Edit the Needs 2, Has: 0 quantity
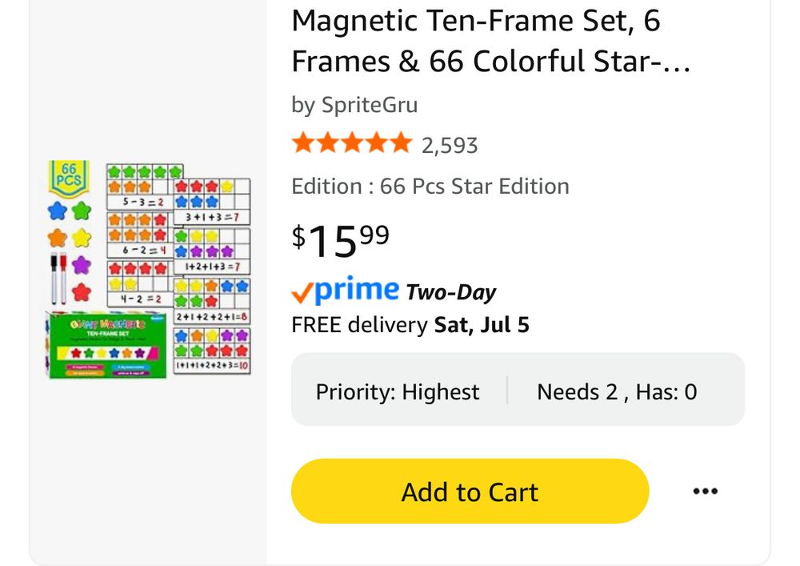Viewport: 800px width, 566px height. coord(617,392)
